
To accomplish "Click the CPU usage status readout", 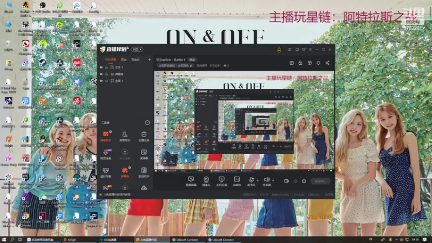I will [x=298, y=194].
